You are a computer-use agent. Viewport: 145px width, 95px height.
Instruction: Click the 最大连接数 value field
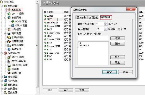(100, 29)
